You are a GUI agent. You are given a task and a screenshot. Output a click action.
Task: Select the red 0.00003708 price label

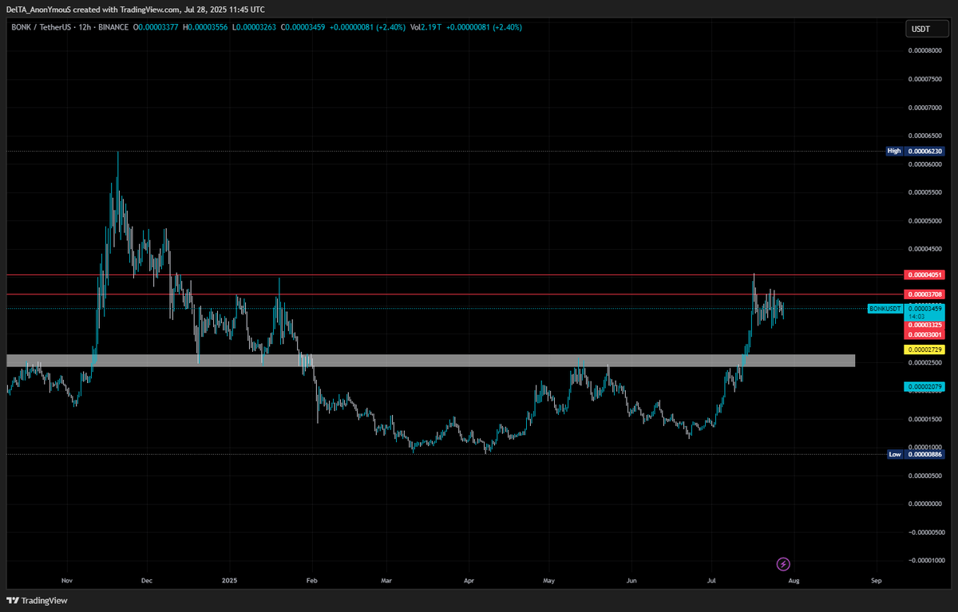pyautogui.click(x=926, y=294)
